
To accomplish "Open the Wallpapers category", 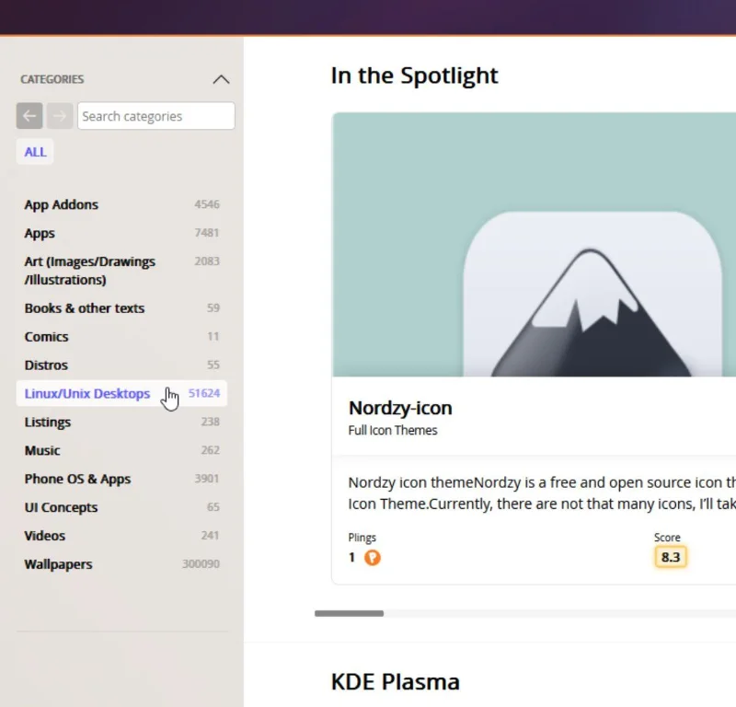I will coord(121,563).
